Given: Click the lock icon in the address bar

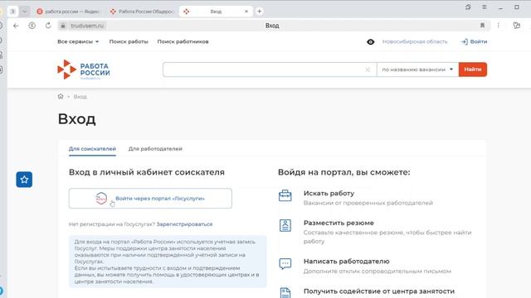Looking at the screenshot, I should point(63,26).
